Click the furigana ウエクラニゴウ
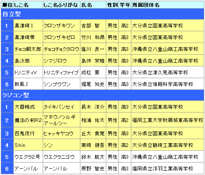This screenshot has height=175, width=205. 59,157
